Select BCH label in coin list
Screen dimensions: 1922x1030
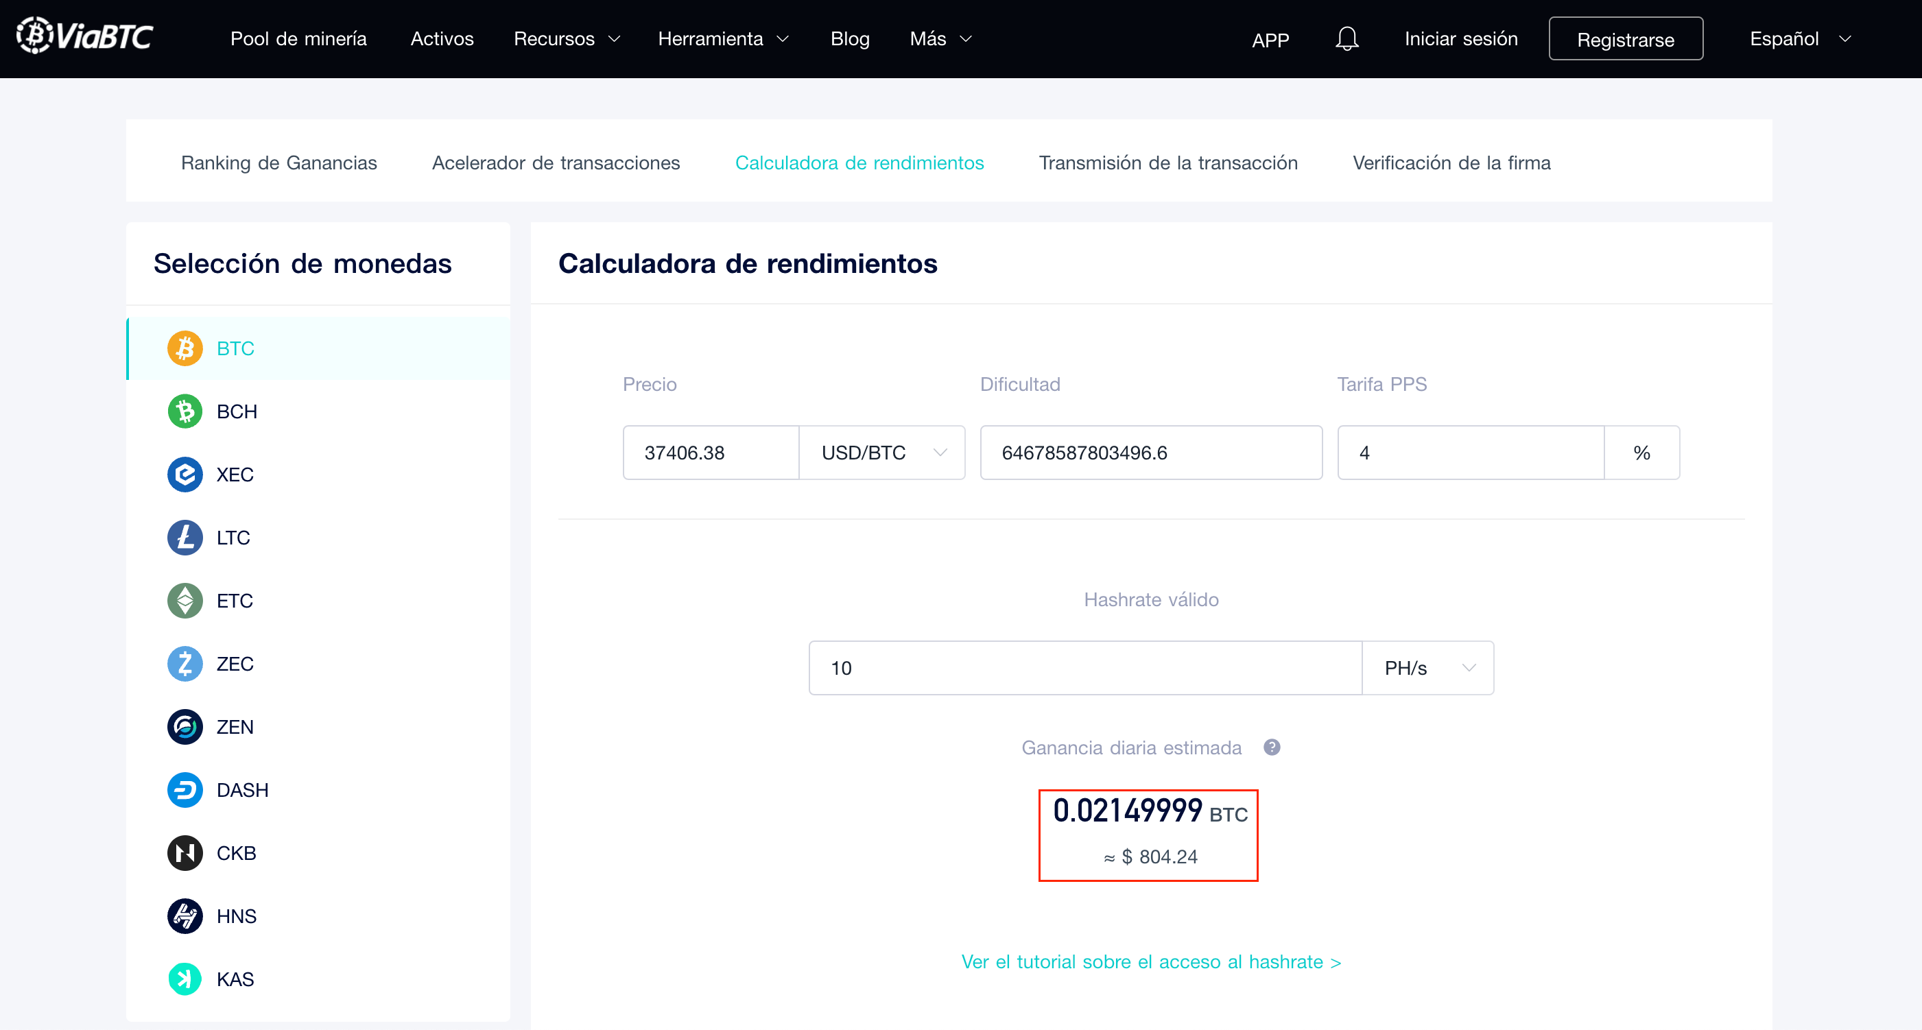[x=237, y=411]
